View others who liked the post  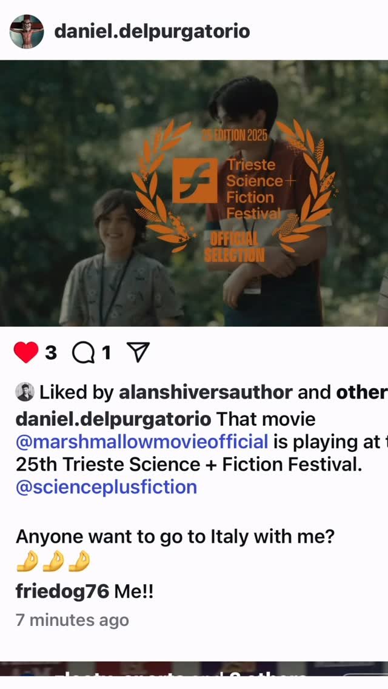point(362,392)
